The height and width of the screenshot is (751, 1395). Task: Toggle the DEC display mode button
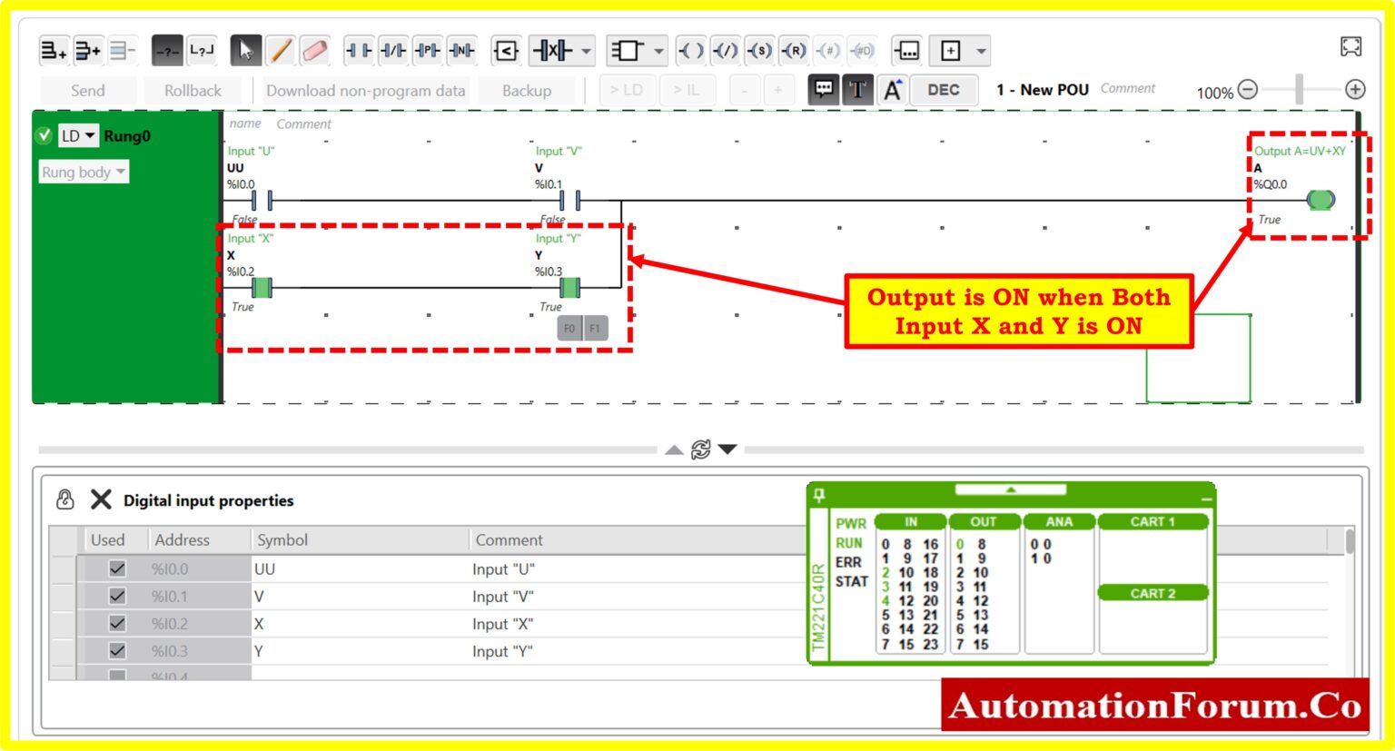945,89
